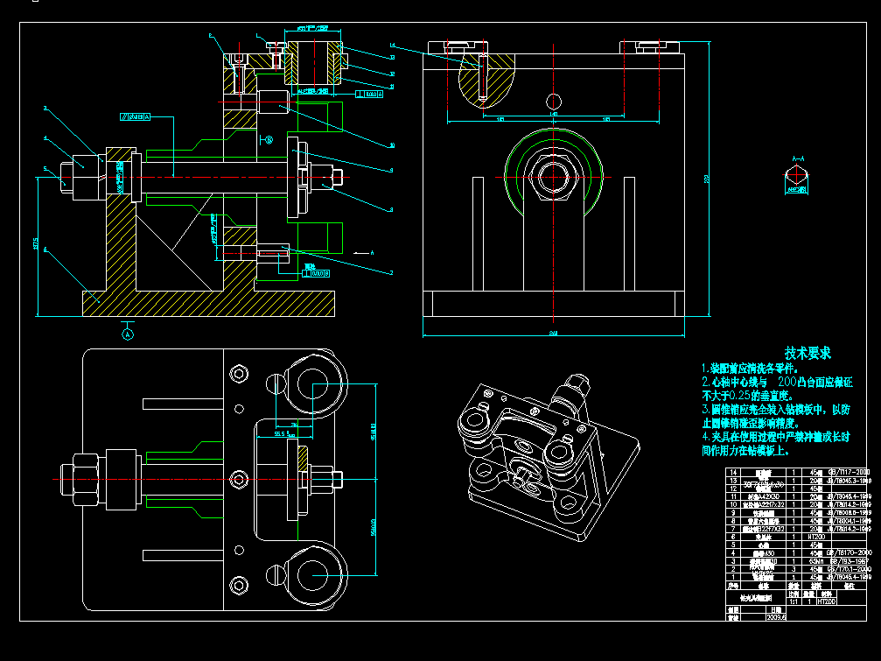Select the small circle hole in side view

pos(554,102)
